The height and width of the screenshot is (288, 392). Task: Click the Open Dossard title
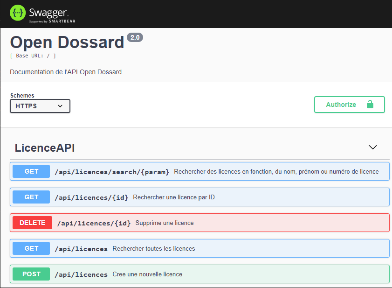point(67,42)
